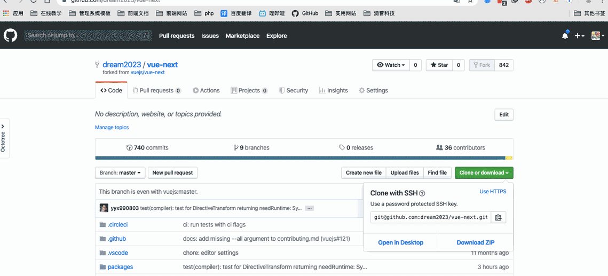Focus the Search or jump to field
This screenshot has height=276, width=608.
(x=88, y=36)
